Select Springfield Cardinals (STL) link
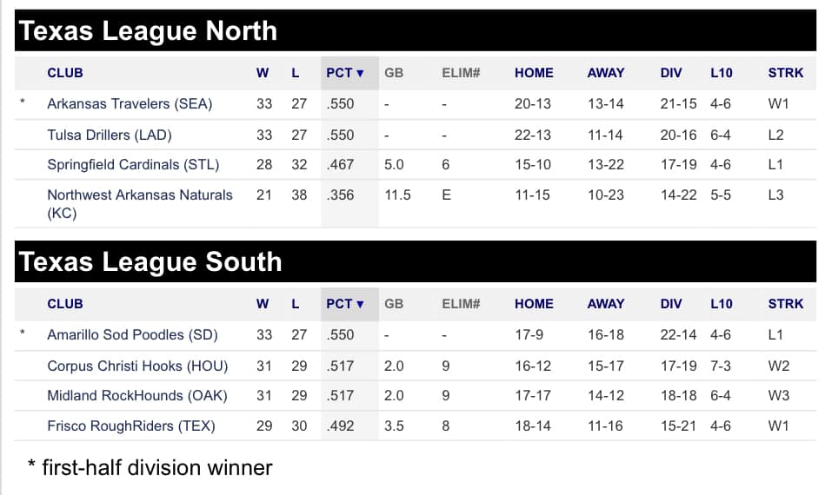 pyautogui.click(x=133, y=165)
